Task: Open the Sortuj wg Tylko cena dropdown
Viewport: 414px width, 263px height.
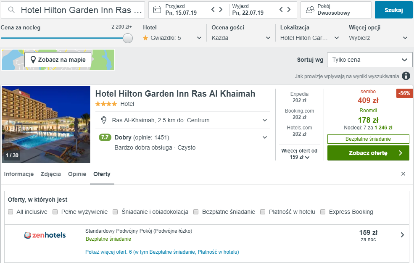Action: point(369,60)
